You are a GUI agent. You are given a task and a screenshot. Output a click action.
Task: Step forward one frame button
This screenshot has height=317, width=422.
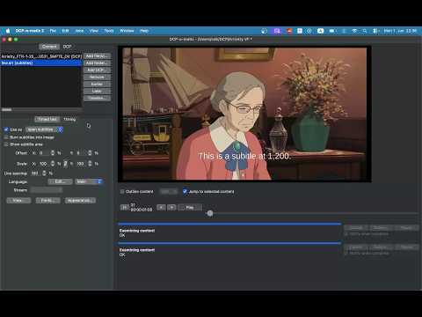tap(171, 208)
